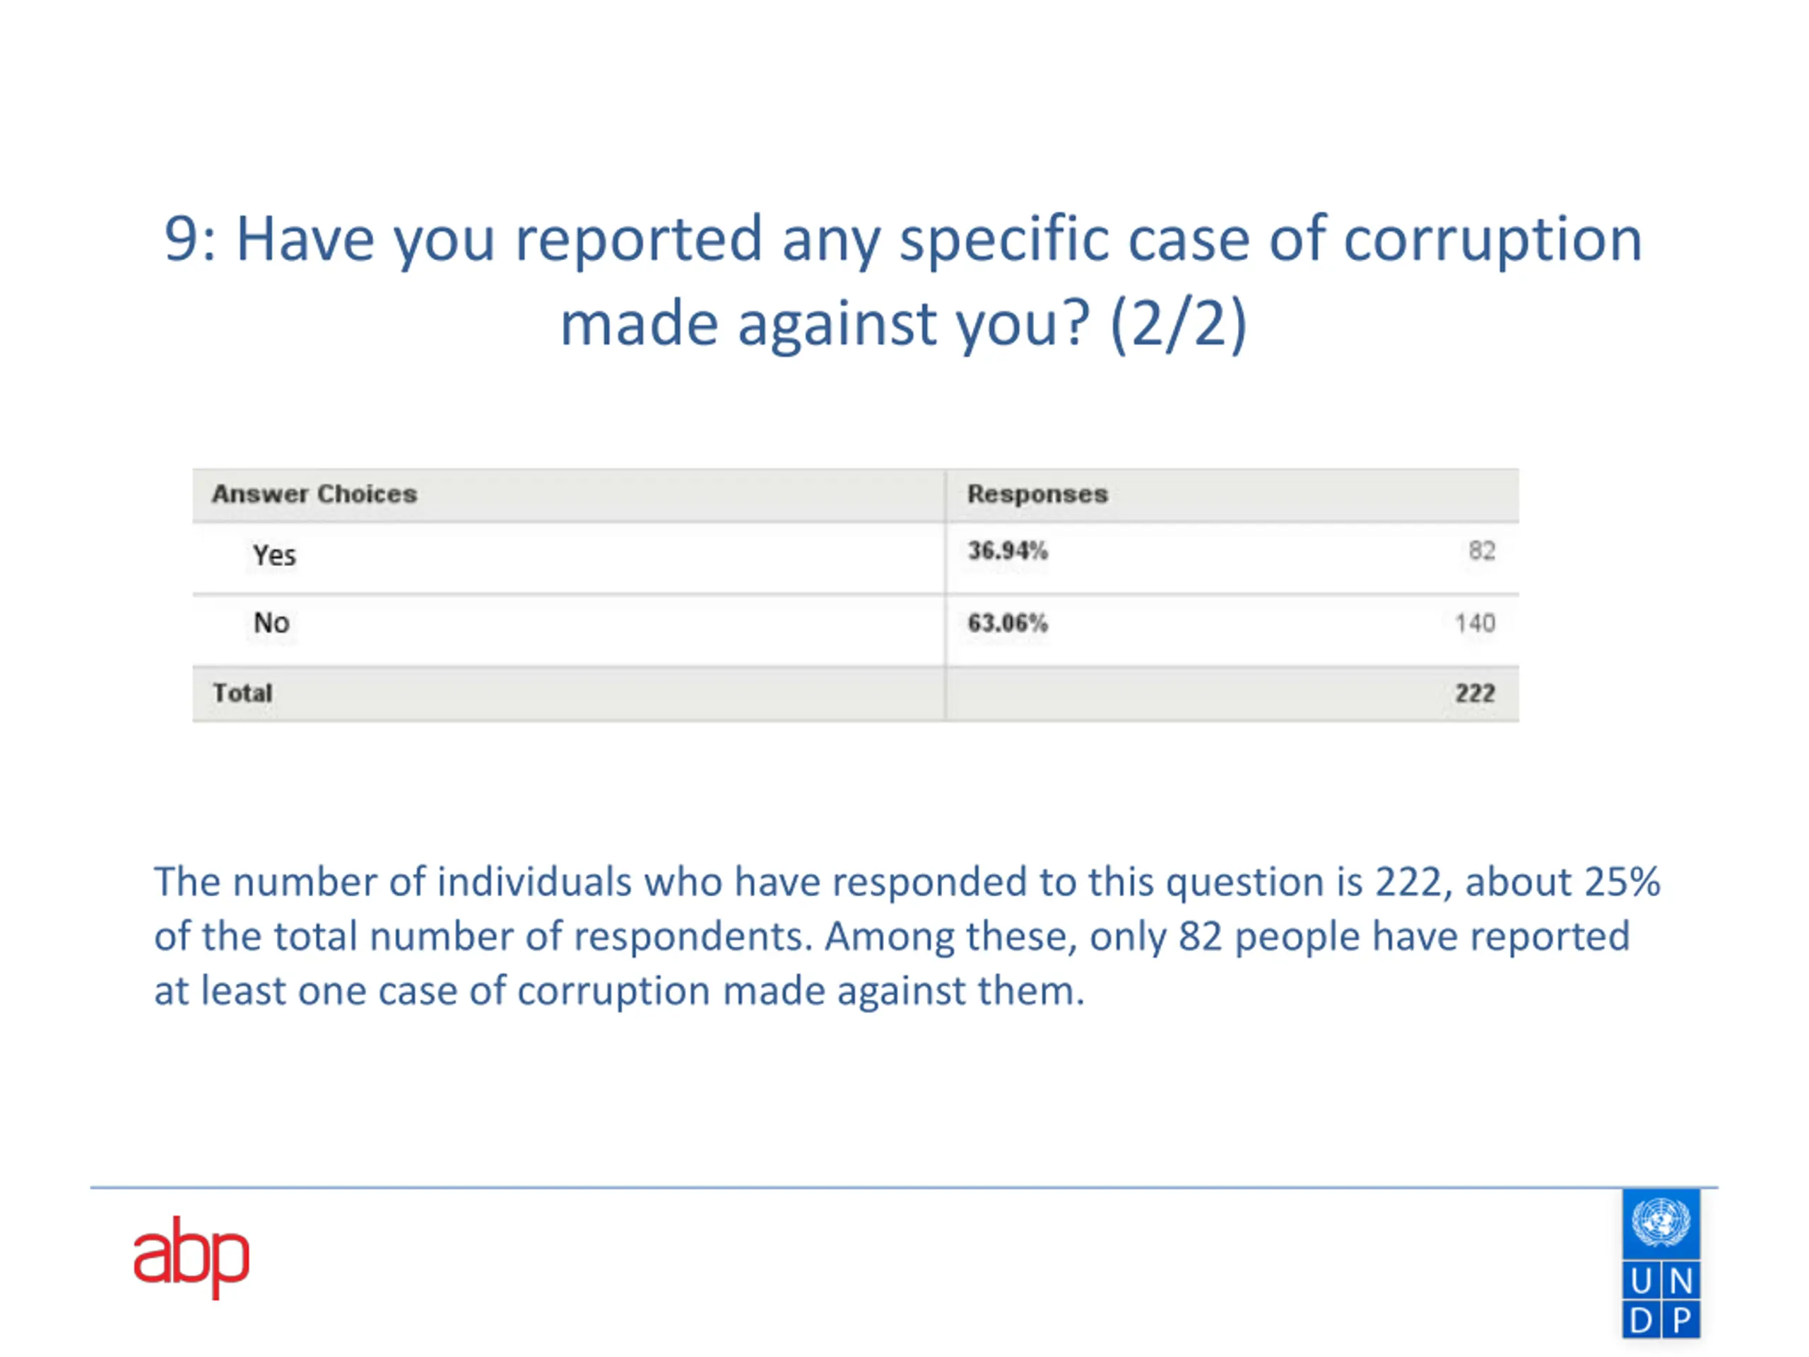Select the Responses column header
The image size is (1809, 1357).
1038,494
